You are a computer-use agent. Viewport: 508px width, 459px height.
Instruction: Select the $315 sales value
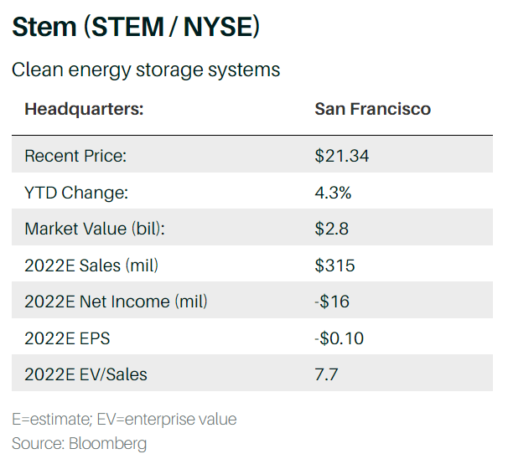335,266
